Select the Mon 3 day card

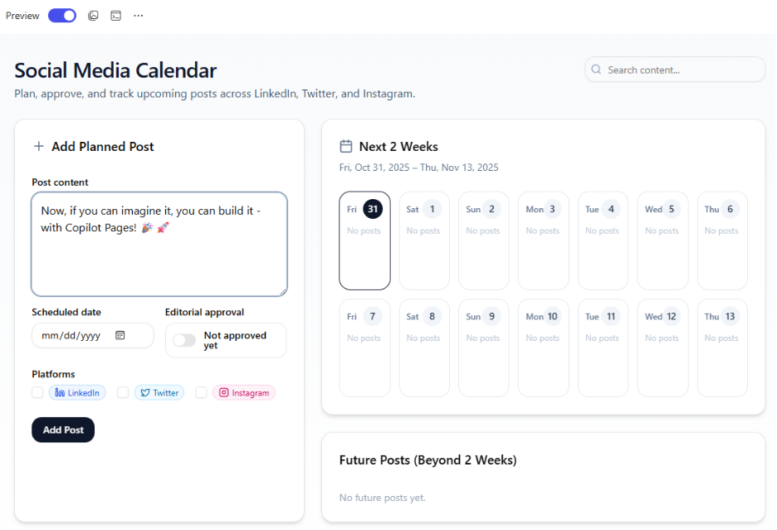coord(543,241)
